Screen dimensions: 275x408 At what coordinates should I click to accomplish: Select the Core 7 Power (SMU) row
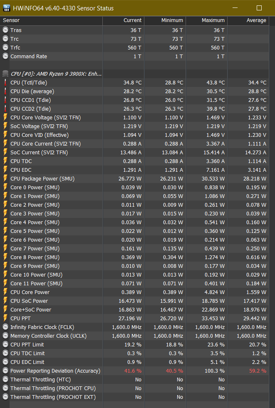[x=134, y=248]
